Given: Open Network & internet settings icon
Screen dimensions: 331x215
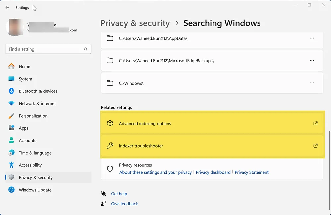Looking at the screenshot, I should click(x=11, y=103).
